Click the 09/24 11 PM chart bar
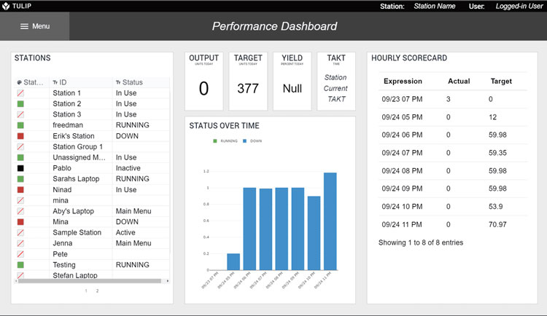The height and width of the screenshot is (316, 547). coord(330,221)
